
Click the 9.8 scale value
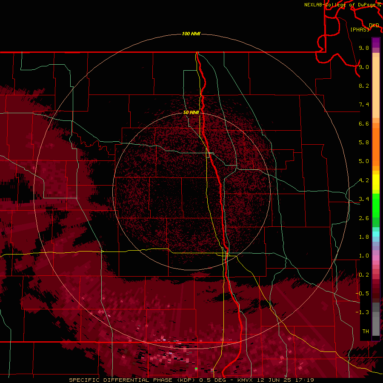(x=364, y=48)
